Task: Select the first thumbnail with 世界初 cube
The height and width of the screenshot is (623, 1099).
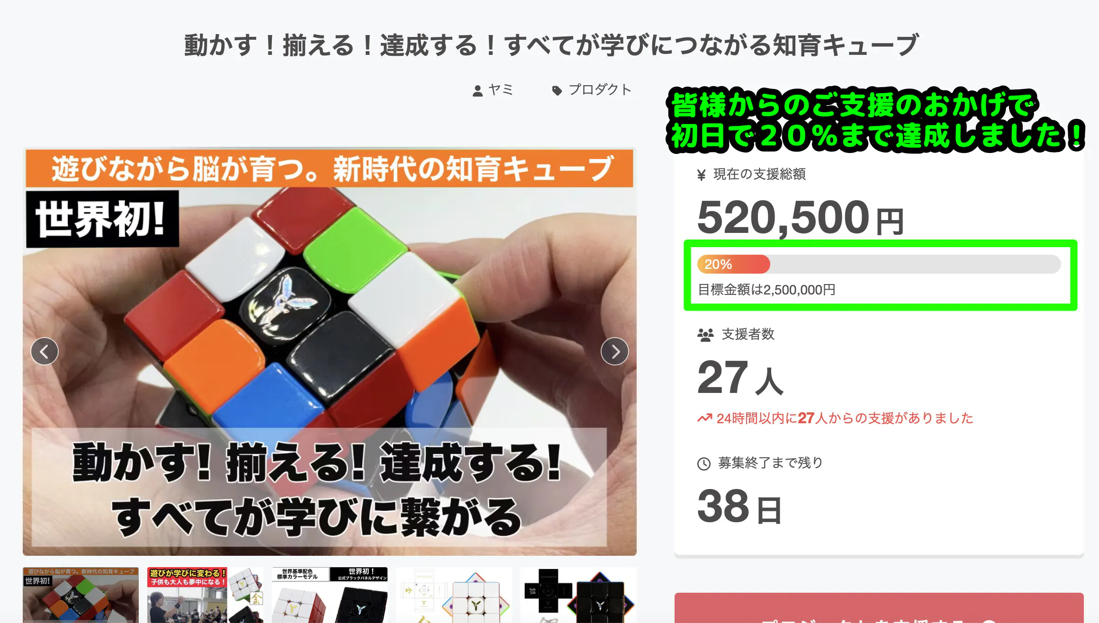Action: coord(81,595)
